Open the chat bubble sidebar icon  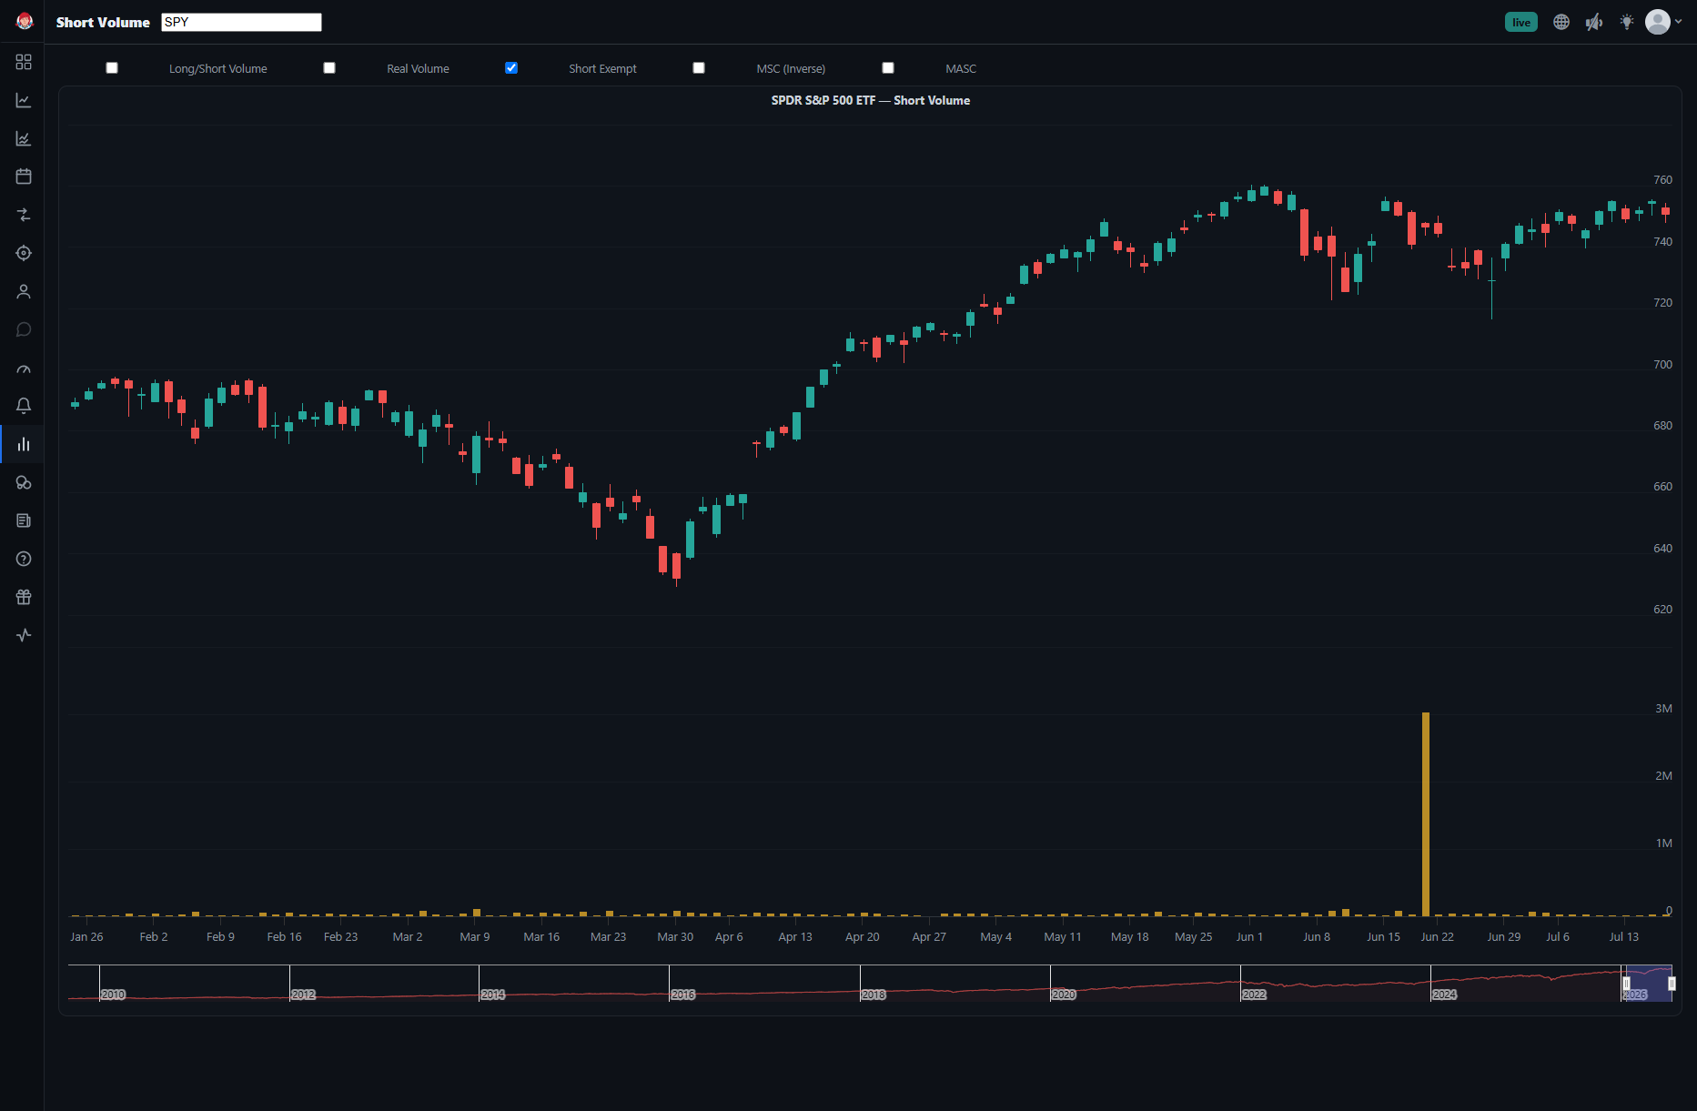[24, 329]
